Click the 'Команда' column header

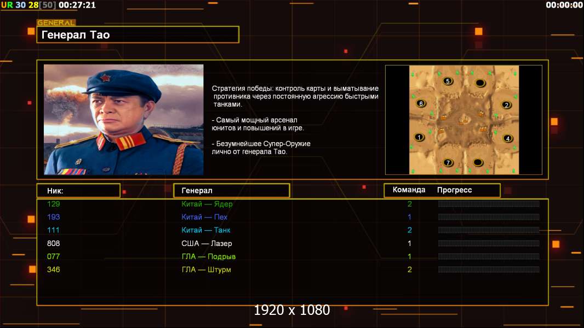pyautogui.click(x=409, y=190)
